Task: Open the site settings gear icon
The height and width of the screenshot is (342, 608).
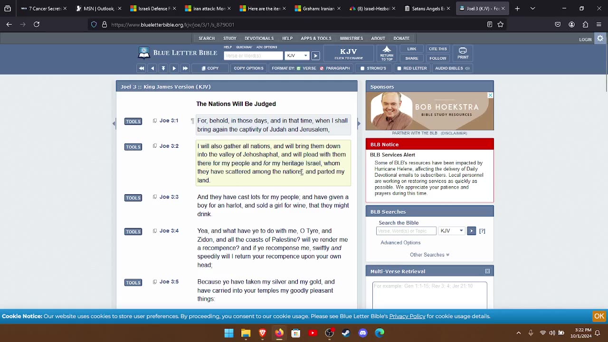Action: (600, 39)
